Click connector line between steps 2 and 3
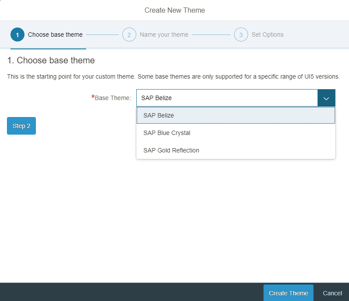Screen dimensions: 349x301 [211, 35]
